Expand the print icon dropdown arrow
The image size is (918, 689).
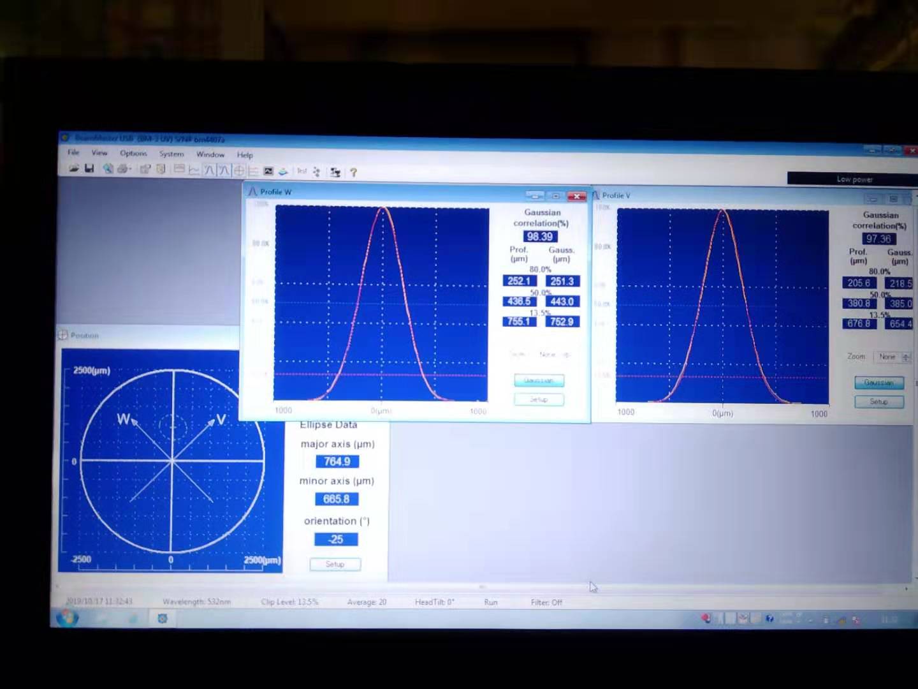(x=130, y=169)
